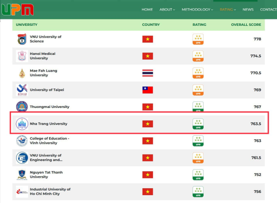Click the Thailand flag icon

coord(147,73)
